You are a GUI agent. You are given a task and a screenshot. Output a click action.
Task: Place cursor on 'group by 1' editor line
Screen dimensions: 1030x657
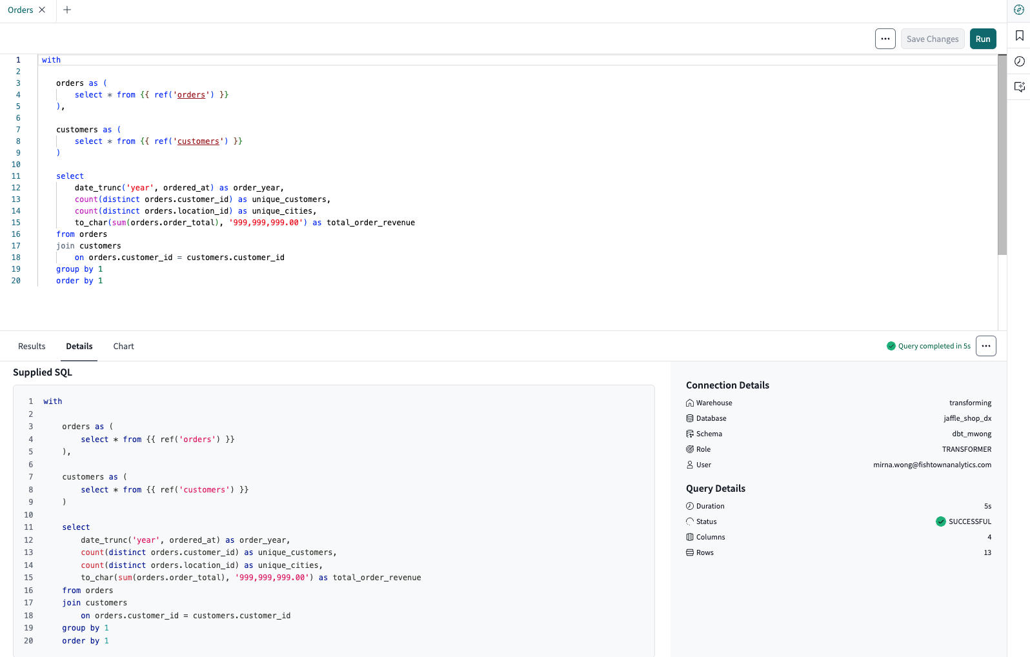(79, 269)
